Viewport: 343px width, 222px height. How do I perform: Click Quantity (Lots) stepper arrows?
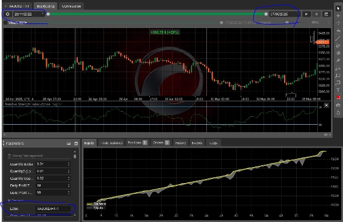tap(69, 164)
